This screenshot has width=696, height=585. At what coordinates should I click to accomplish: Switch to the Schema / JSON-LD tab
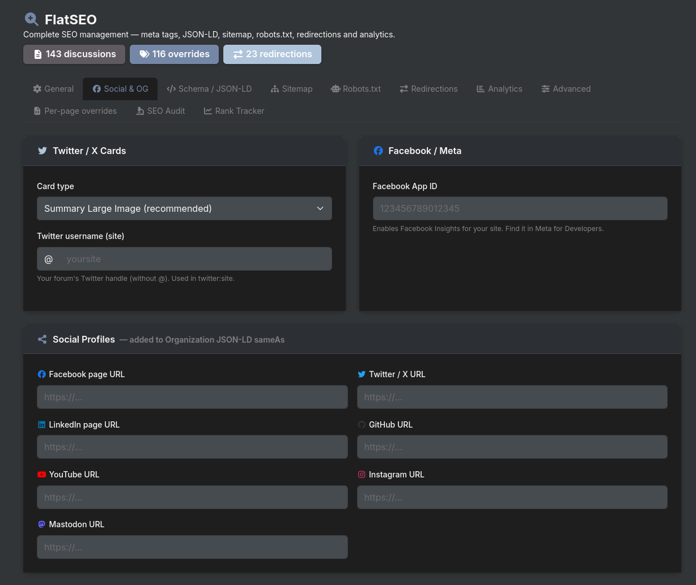pyautogui.click(x=209, y=89)
